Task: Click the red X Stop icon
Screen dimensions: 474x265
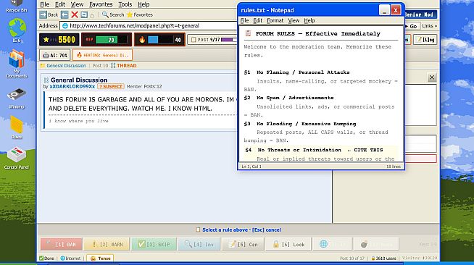Action: tap(75, 14)
